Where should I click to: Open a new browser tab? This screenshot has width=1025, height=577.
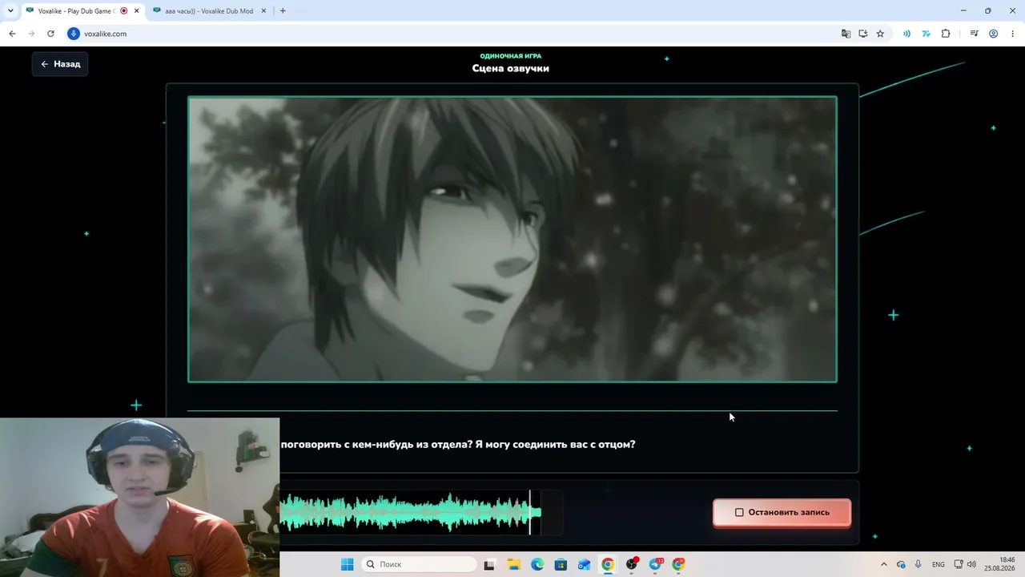(x=283, y=11)
